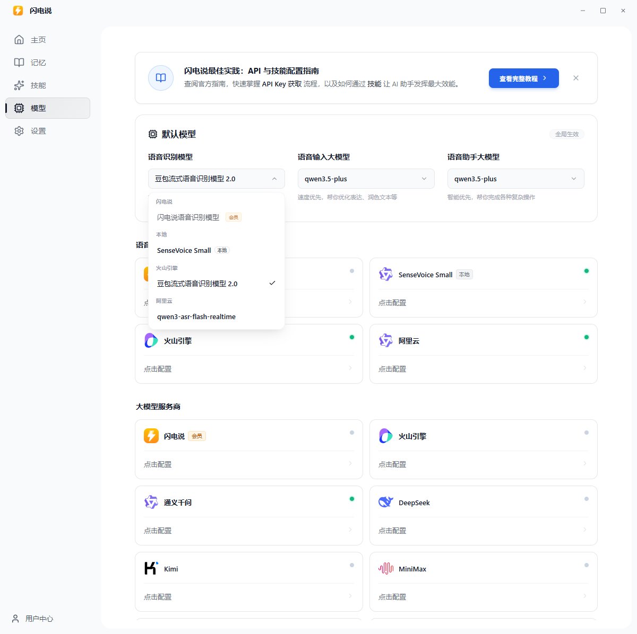Click 通义千问 green status dot
This screenshot has width=637, height=634.
tap(352, 499)
